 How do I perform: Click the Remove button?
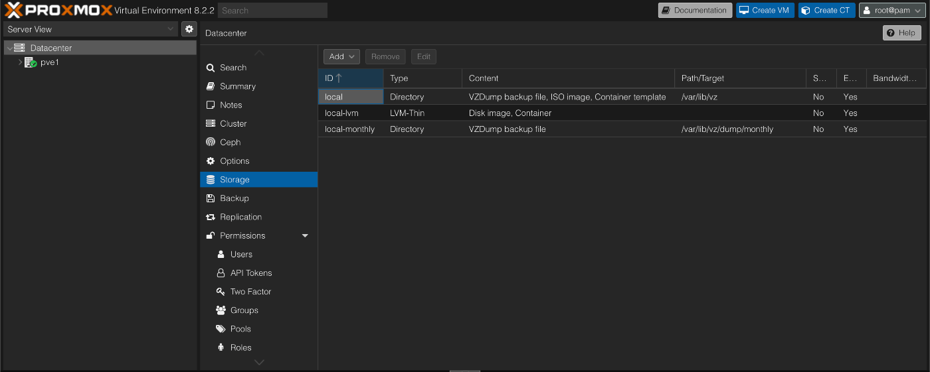[385, 57]
